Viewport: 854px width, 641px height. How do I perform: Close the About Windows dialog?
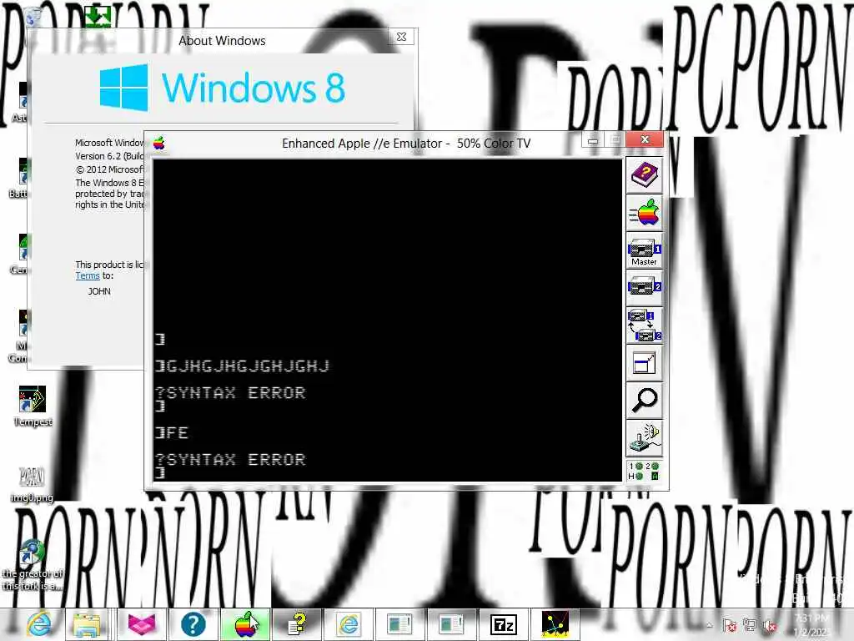pyautogui.click(x=402, y=37)
